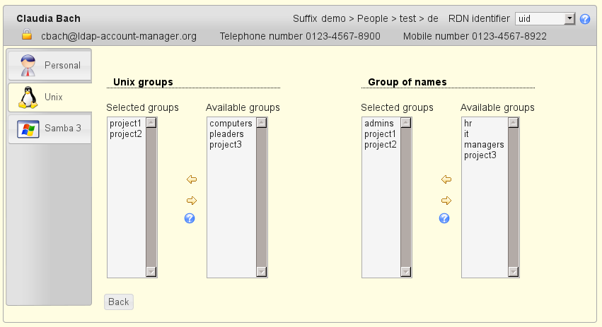This screenshot has width=602, height=327.
Task: Click the help icon beside RDN identifier
Action: [x=585, y=19]
